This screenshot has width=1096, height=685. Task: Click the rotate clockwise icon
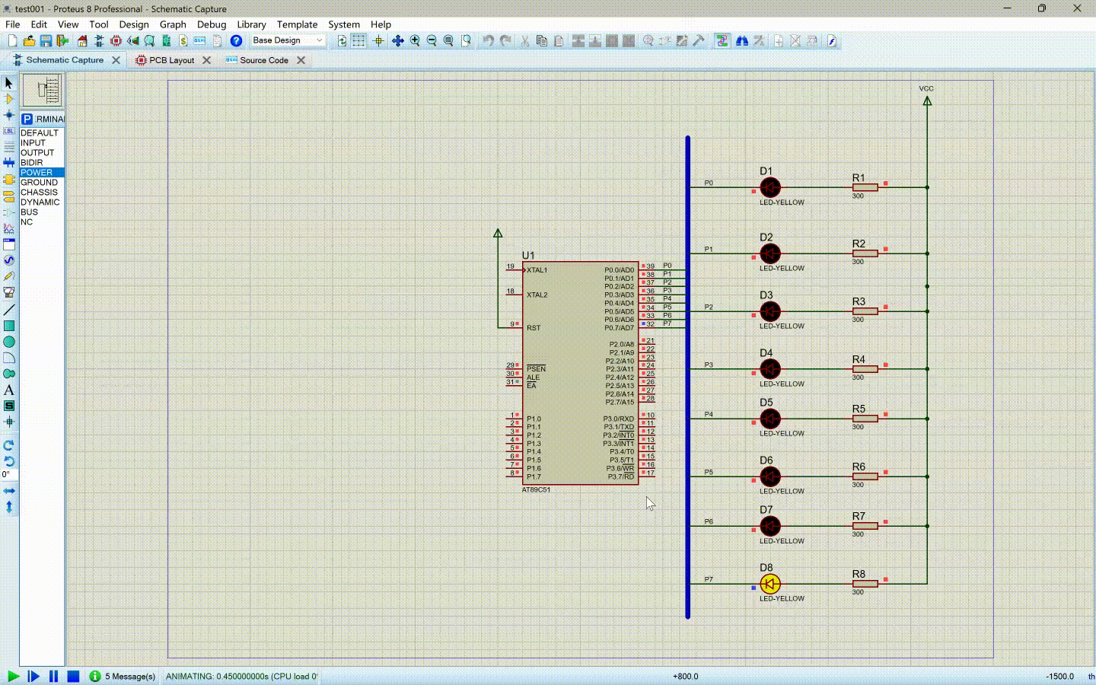click(9, 445)
